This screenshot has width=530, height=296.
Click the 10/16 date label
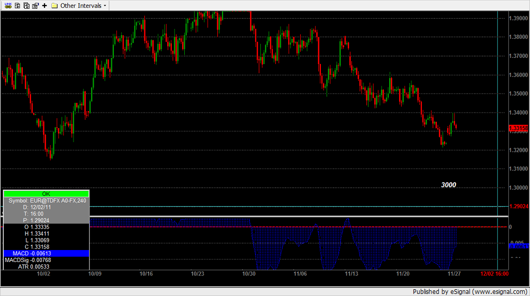click(146, 274)
